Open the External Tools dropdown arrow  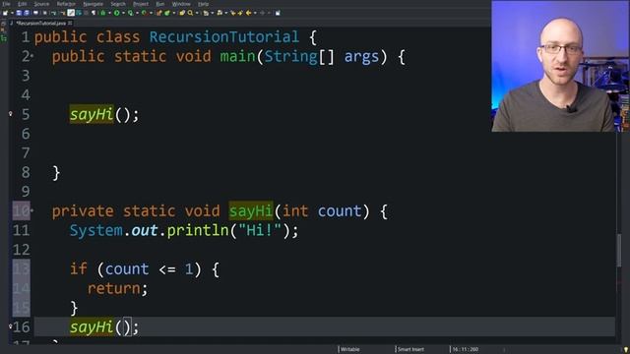151,13
